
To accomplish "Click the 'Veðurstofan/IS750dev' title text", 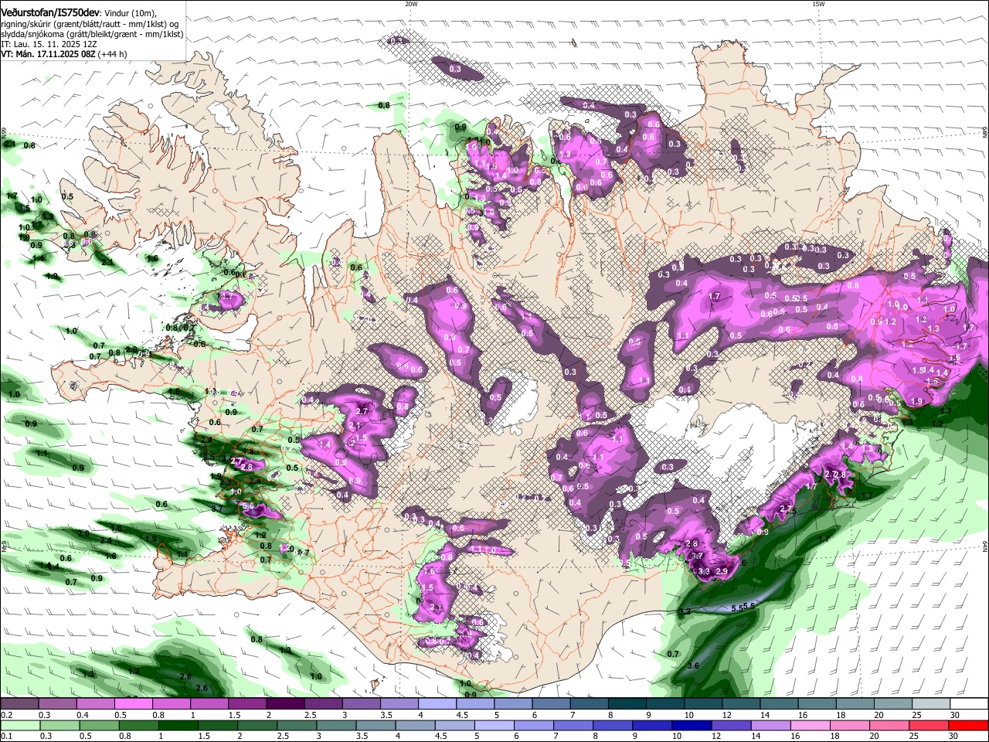I will tap(51, 13).
